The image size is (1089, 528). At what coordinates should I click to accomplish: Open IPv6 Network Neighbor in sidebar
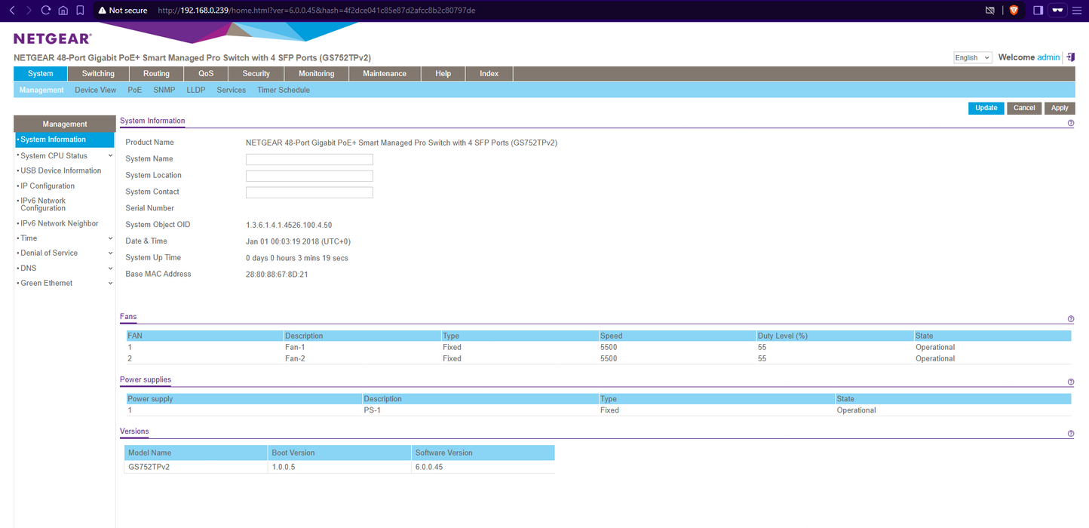[60, 223]
